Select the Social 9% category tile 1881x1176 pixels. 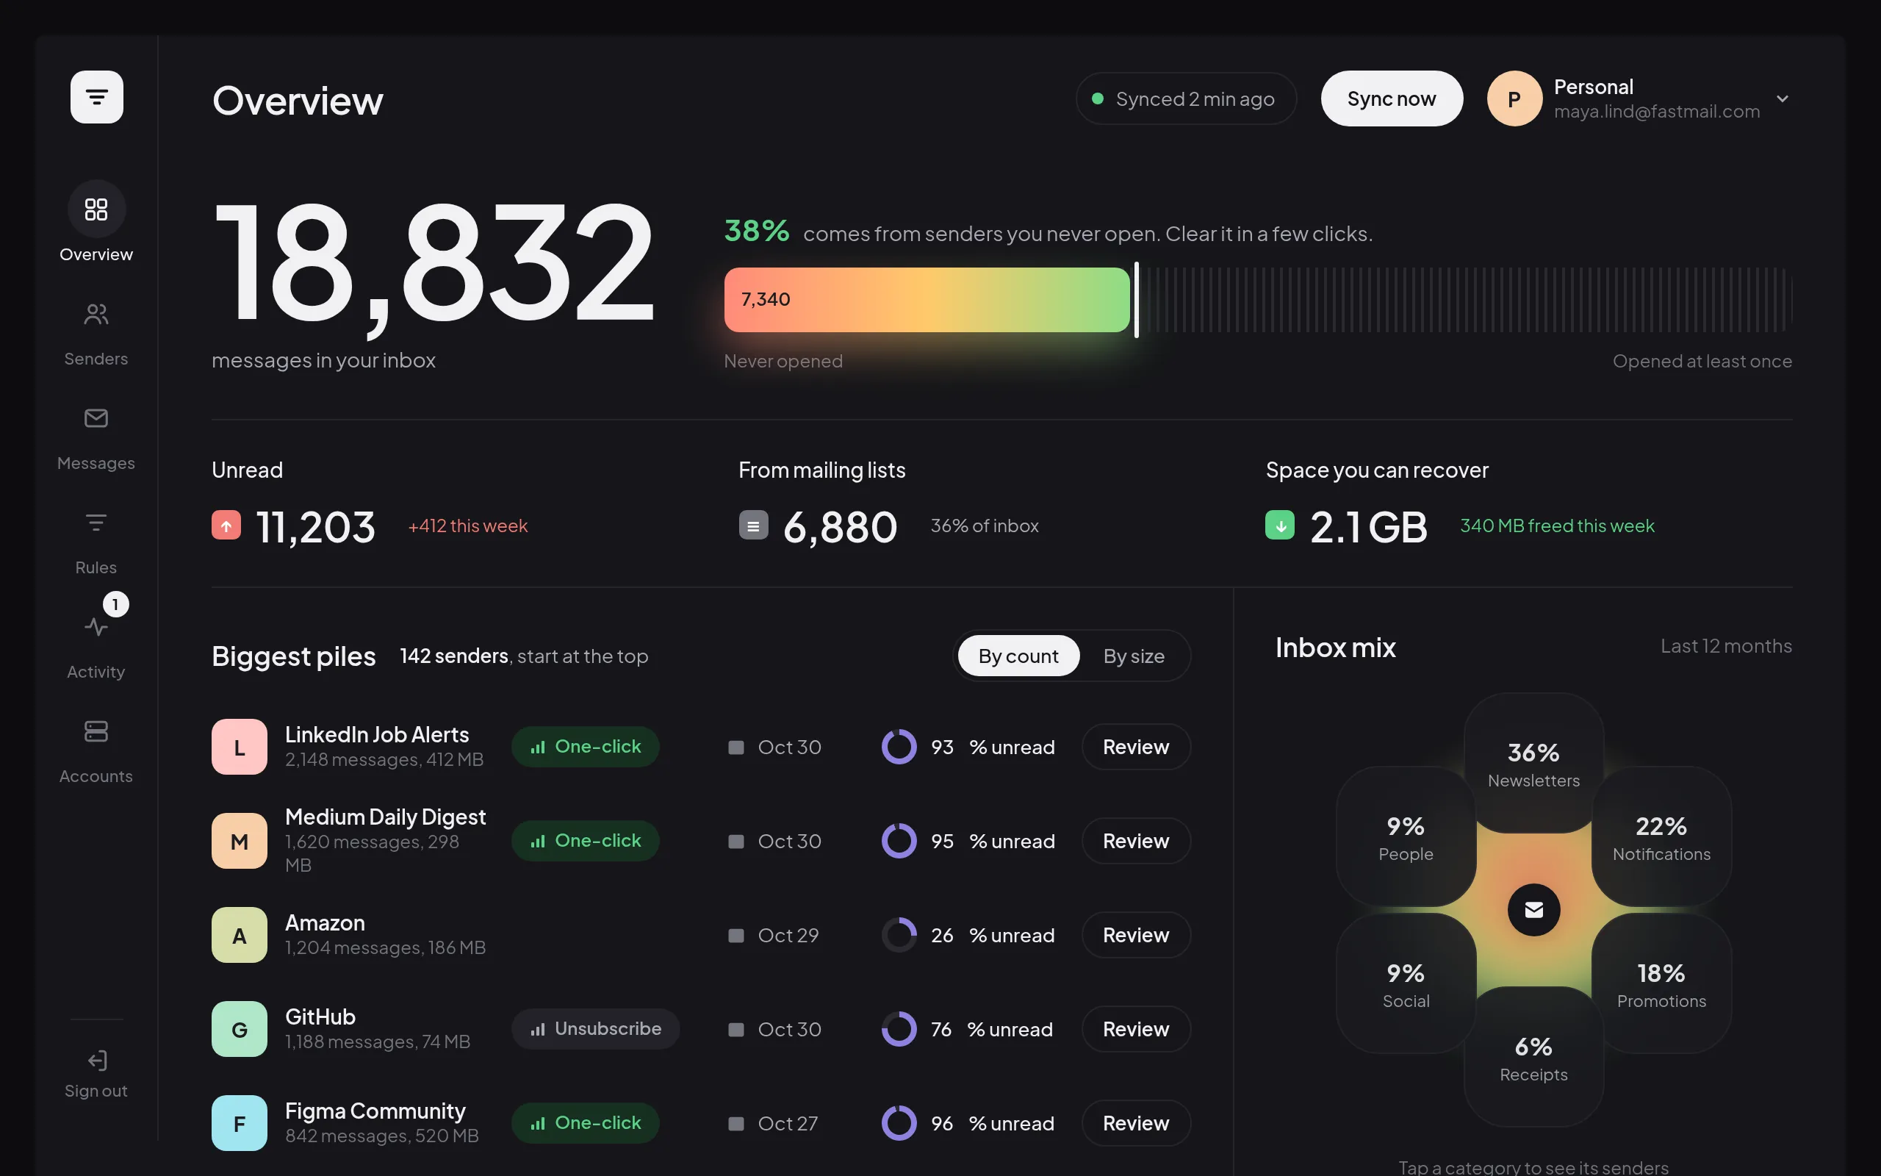1406,984
